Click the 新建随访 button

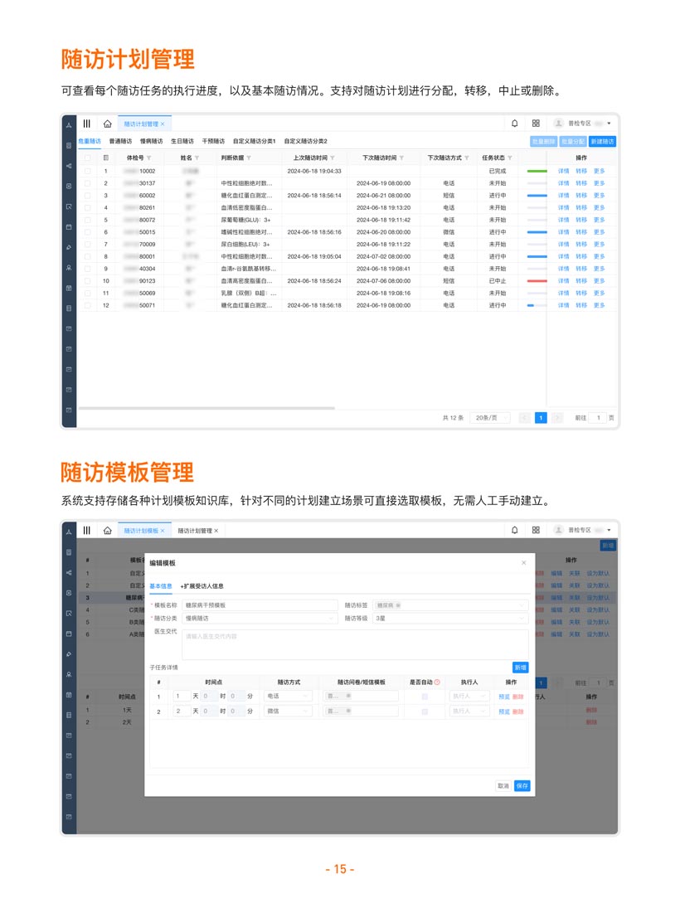pyautogui.click(x=603, y=142)
